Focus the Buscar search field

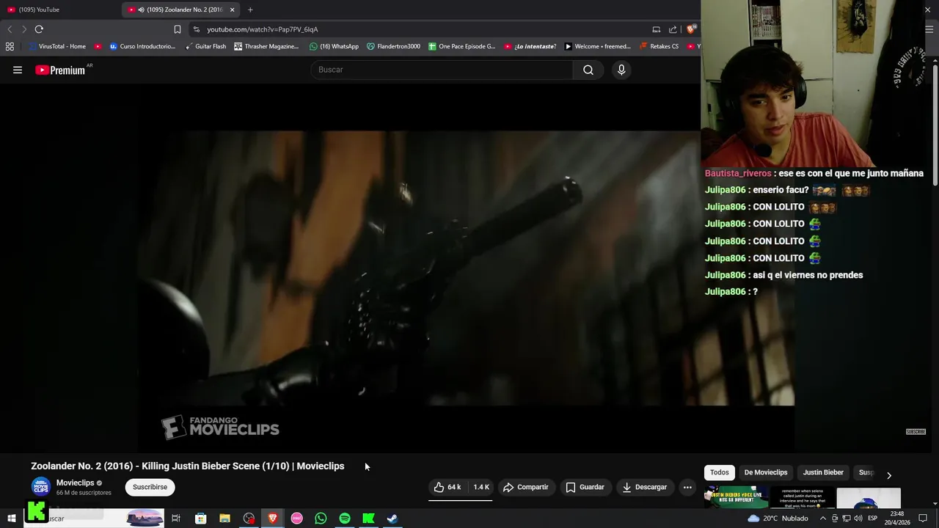[x=442, y=70]
